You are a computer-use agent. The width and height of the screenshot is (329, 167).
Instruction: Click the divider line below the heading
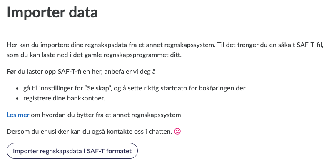[167, 26]
